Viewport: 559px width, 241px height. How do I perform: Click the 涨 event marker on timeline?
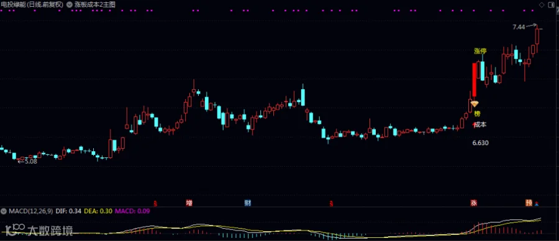pyautogui.click(x=474, y=203)
